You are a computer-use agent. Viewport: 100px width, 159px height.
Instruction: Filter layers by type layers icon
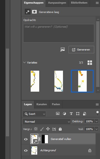click(71, 114)
